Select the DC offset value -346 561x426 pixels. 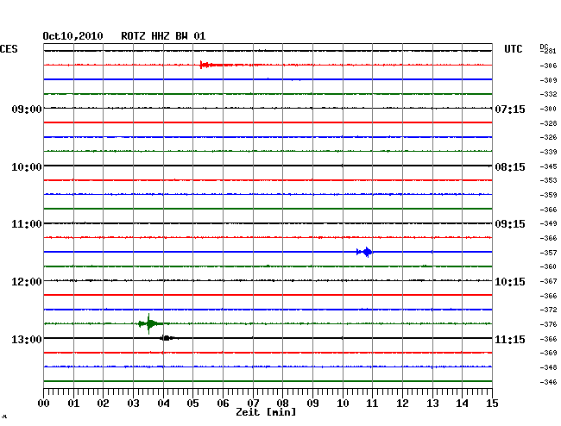[x=548, y=382]
